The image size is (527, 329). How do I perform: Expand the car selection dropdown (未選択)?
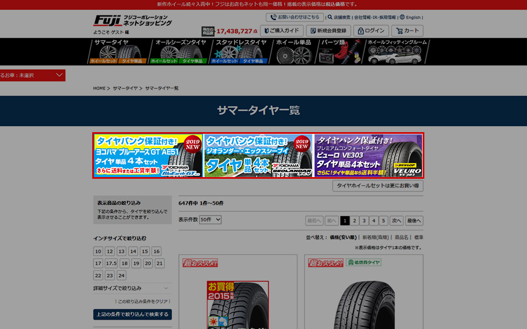tap(32, 75)
